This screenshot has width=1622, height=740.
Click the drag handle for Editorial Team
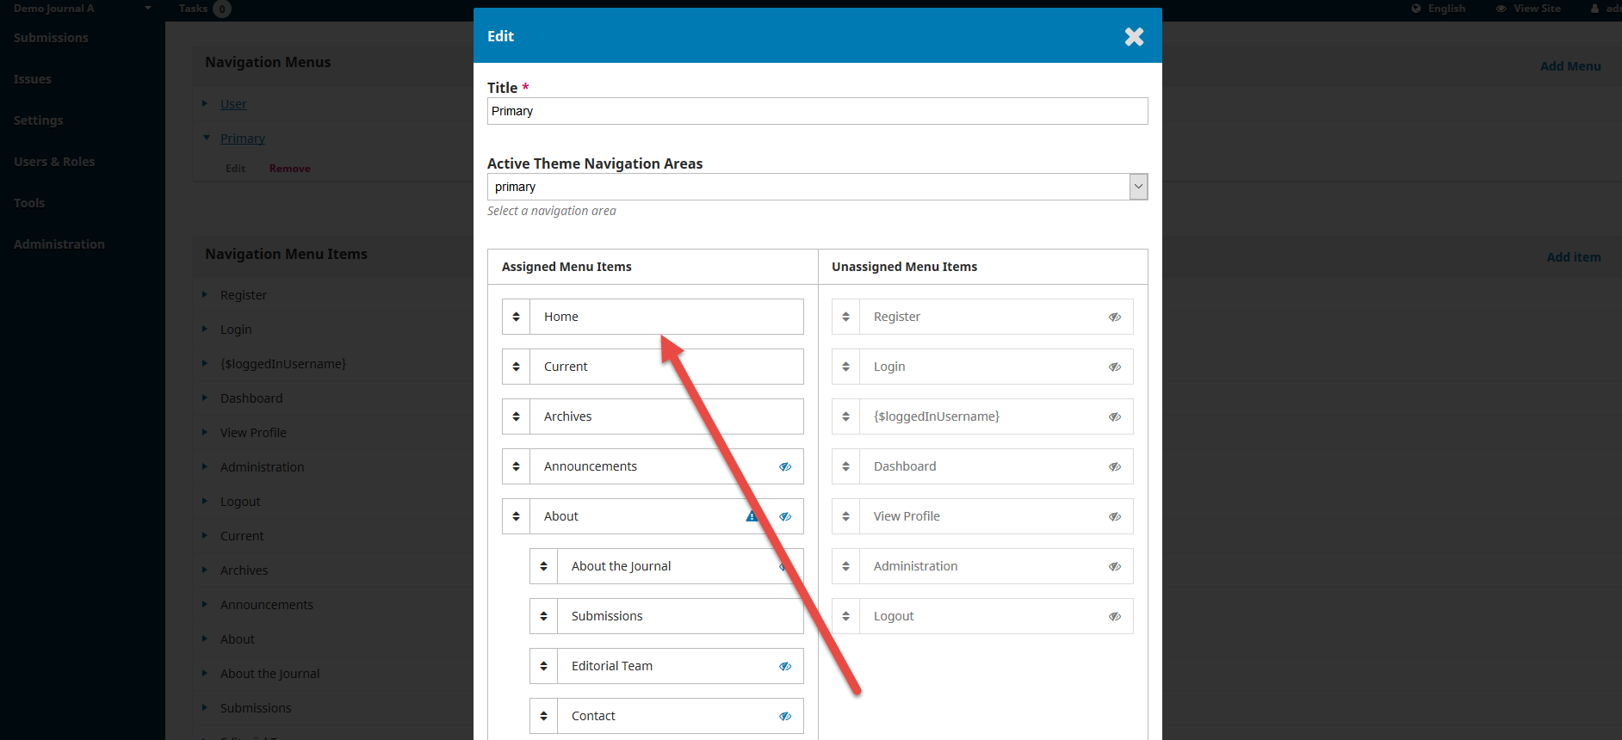(x=544, y=666)
